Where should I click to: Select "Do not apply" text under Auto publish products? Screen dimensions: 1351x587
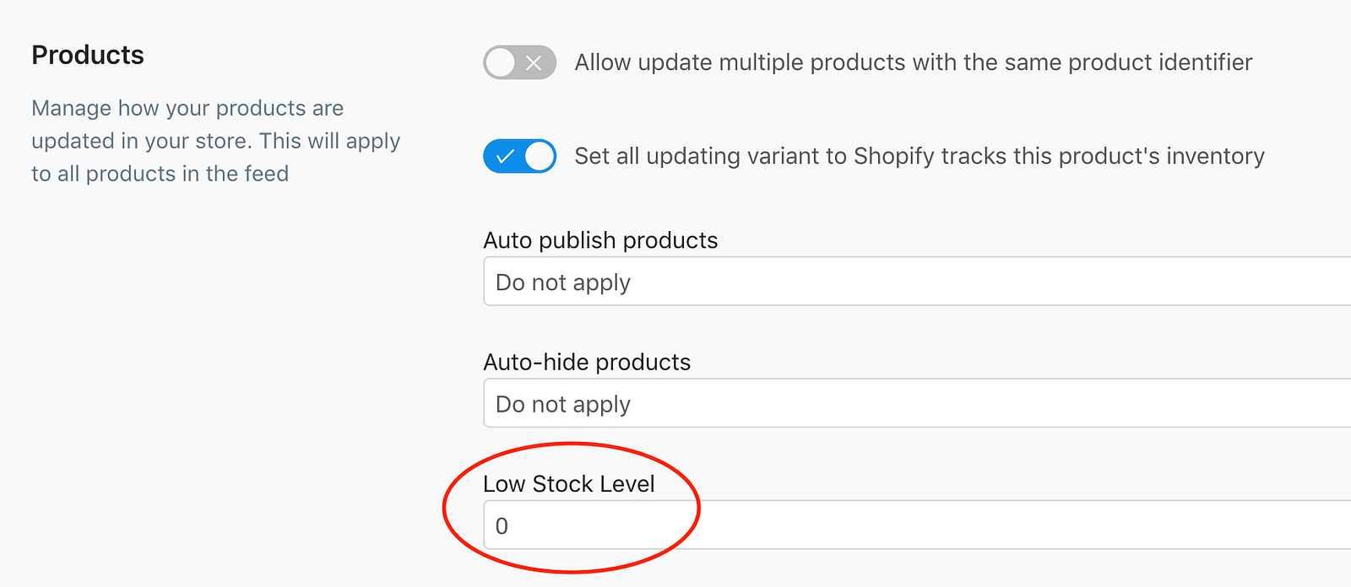[562, 283]
